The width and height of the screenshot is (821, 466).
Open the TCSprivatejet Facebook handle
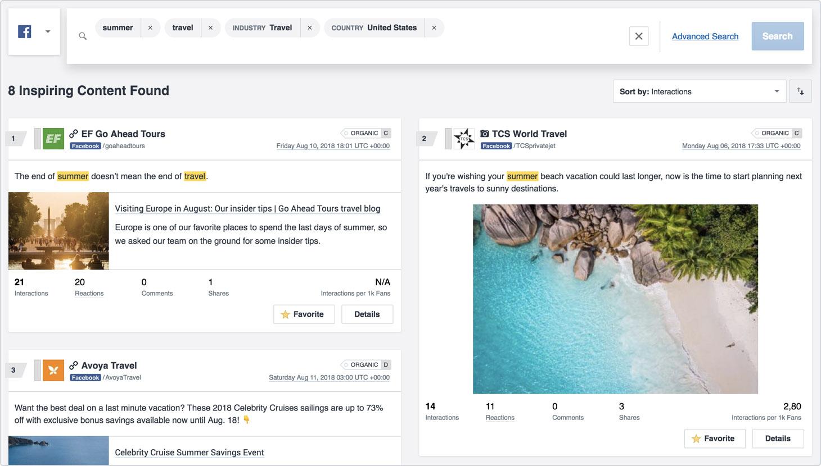pyautogui.click(x=534, y=146)
